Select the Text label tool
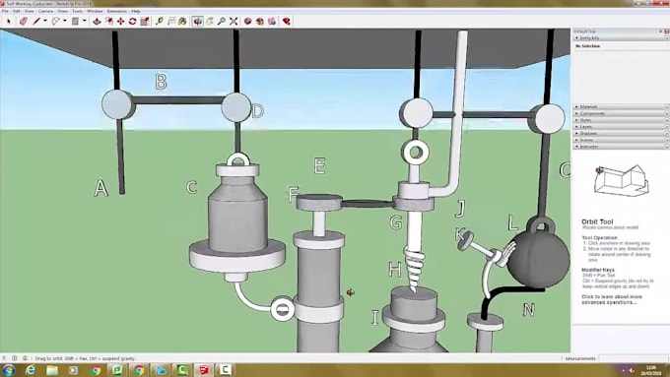670x377 pixels. click(171, 21)
